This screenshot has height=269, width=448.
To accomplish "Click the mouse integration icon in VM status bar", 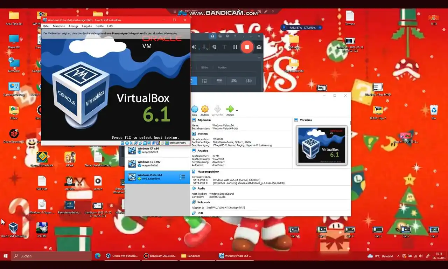I will [x=163, y=143].
